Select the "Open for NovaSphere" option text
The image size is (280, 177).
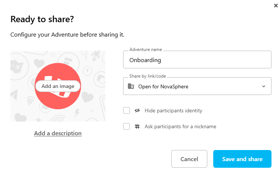(163, 86)
